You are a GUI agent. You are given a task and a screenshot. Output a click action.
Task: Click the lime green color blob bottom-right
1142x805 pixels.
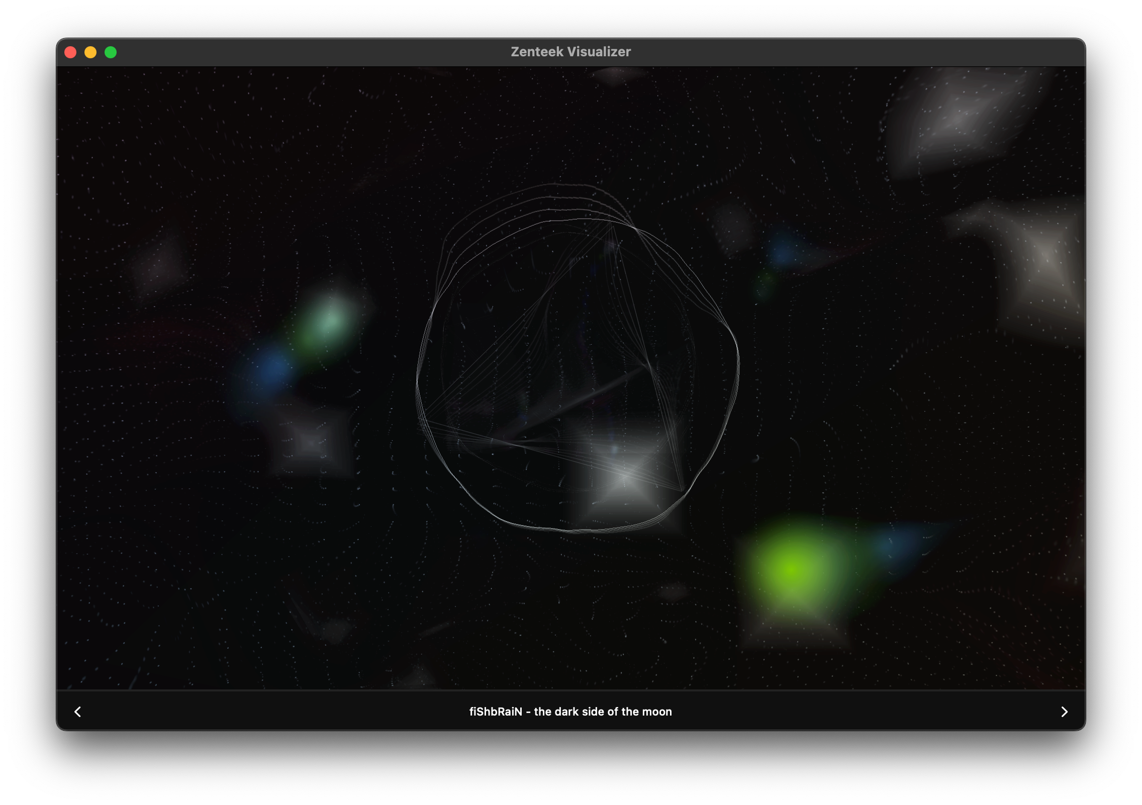click(794, 570)
